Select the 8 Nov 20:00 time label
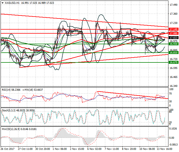The image size is (179, 152). tap(129, 149)
